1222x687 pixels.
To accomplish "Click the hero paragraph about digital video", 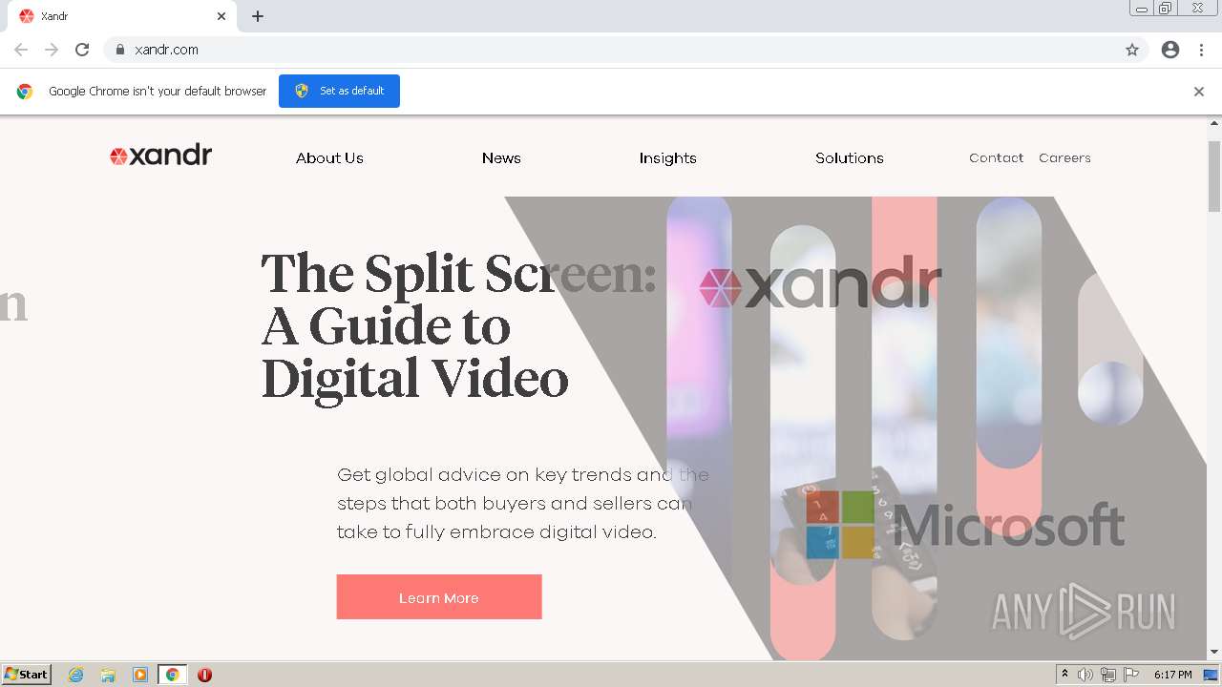I will (523, 503).
